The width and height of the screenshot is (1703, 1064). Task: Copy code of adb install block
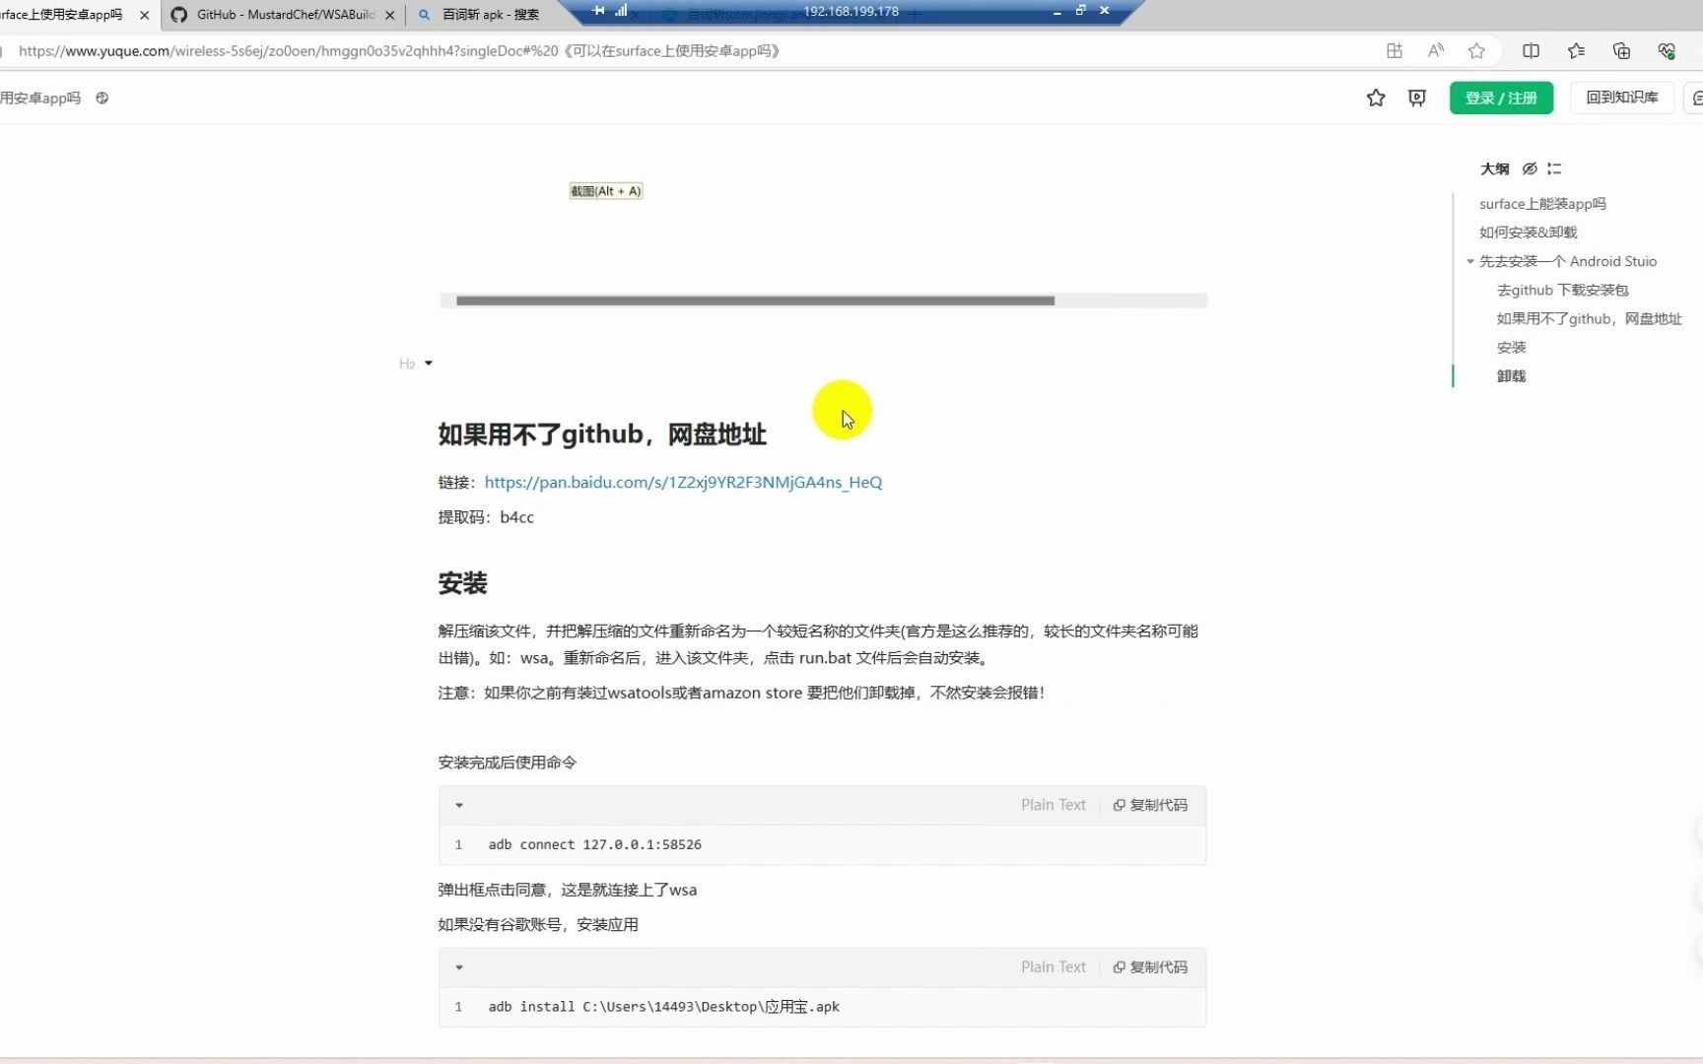pyautogui.click(x=1150, y=967)
